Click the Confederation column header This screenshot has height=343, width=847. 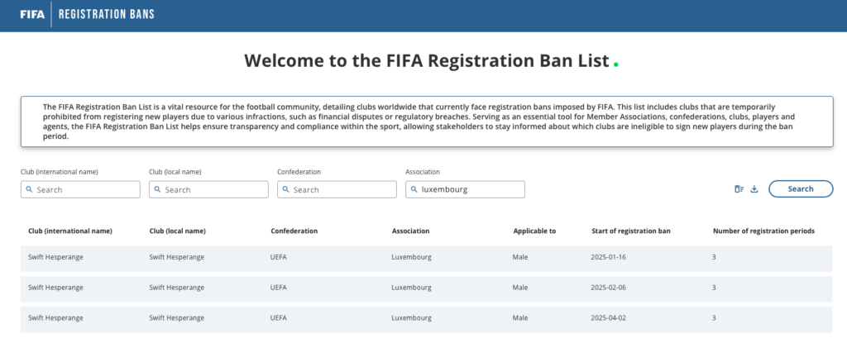294,231
